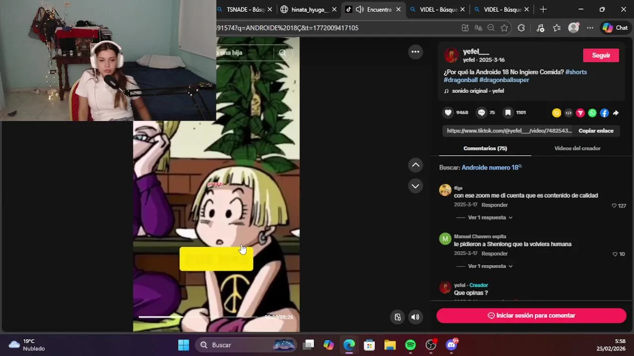
Task: Click the search magnifier in TikTok search bar
Action: (283, 53)
